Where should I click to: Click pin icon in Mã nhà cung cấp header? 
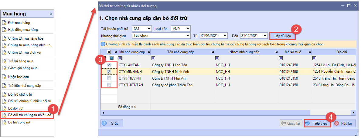pos(148,52)
